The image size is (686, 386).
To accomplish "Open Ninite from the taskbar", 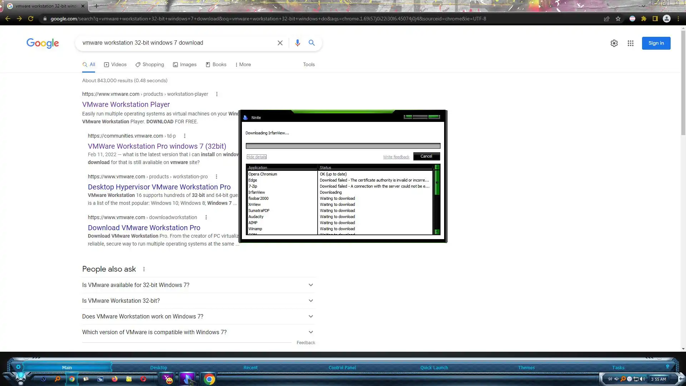I will point(187,379).
